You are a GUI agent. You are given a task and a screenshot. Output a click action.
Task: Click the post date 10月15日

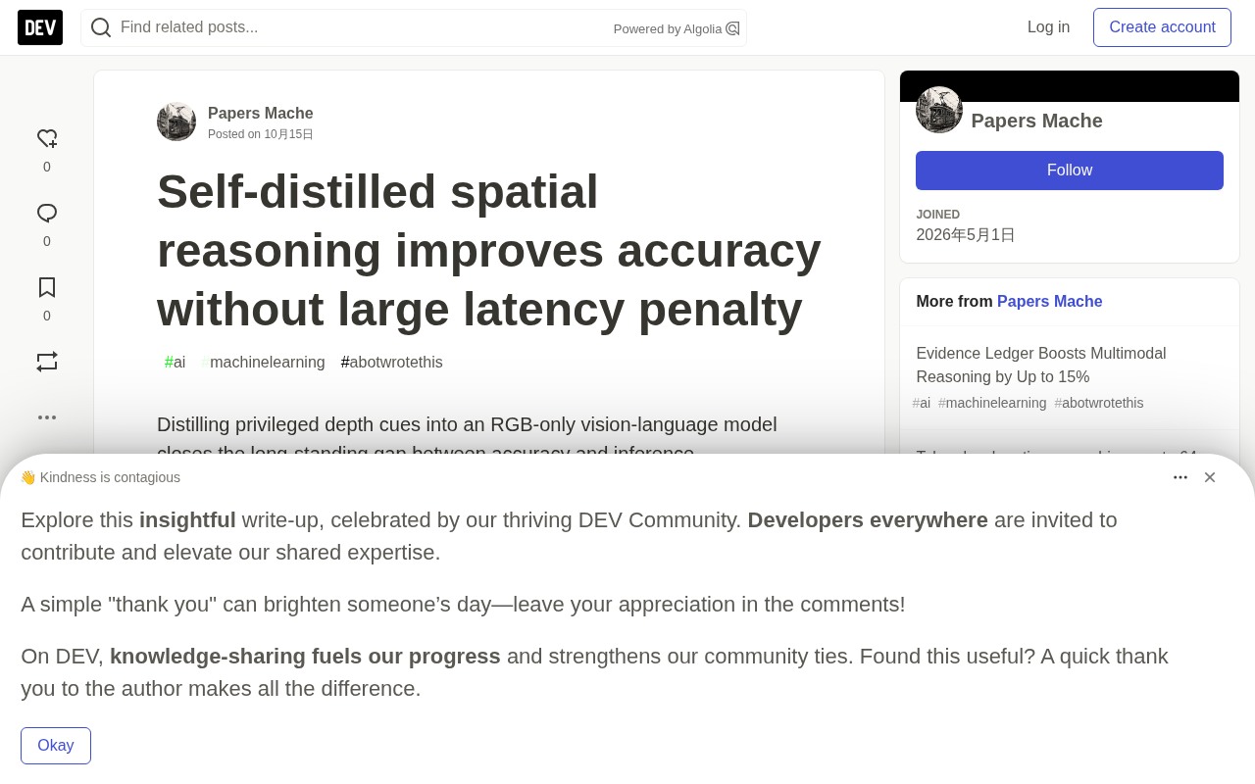click(288, 134)
